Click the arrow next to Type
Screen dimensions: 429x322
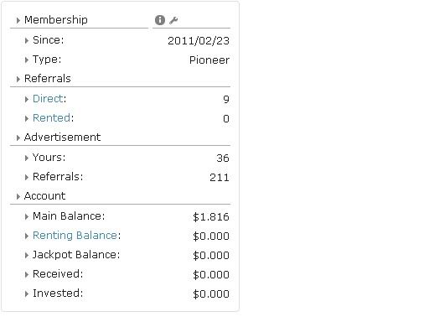(x=27, y=60)
